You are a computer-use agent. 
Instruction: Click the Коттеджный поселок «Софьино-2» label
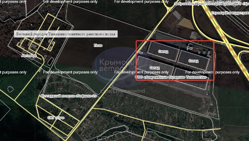pyautogui.click(x=68, y=96)
